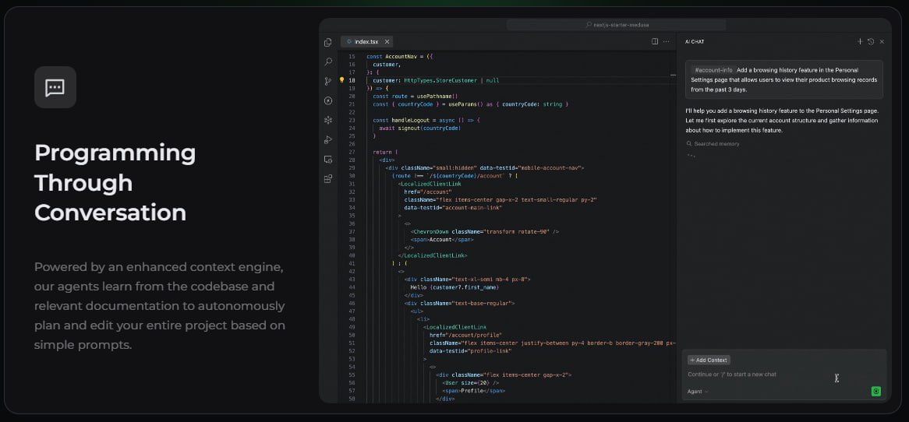Open the Extensions blocks icon
909x422 pixels.
click(328, 179)
